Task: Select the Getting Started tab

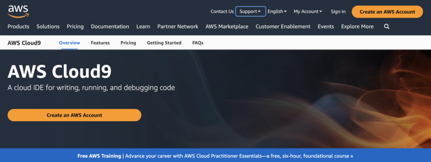Action: click(164, 43)
